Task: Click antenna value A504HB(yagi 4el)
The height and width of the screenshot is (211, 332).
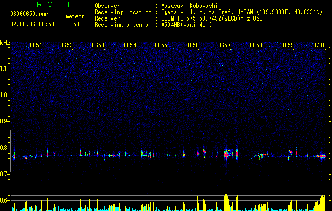Action: [186, 25]
